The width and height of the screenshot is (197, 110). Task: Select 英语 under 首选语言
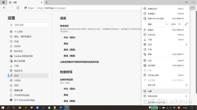pos(66,43)
